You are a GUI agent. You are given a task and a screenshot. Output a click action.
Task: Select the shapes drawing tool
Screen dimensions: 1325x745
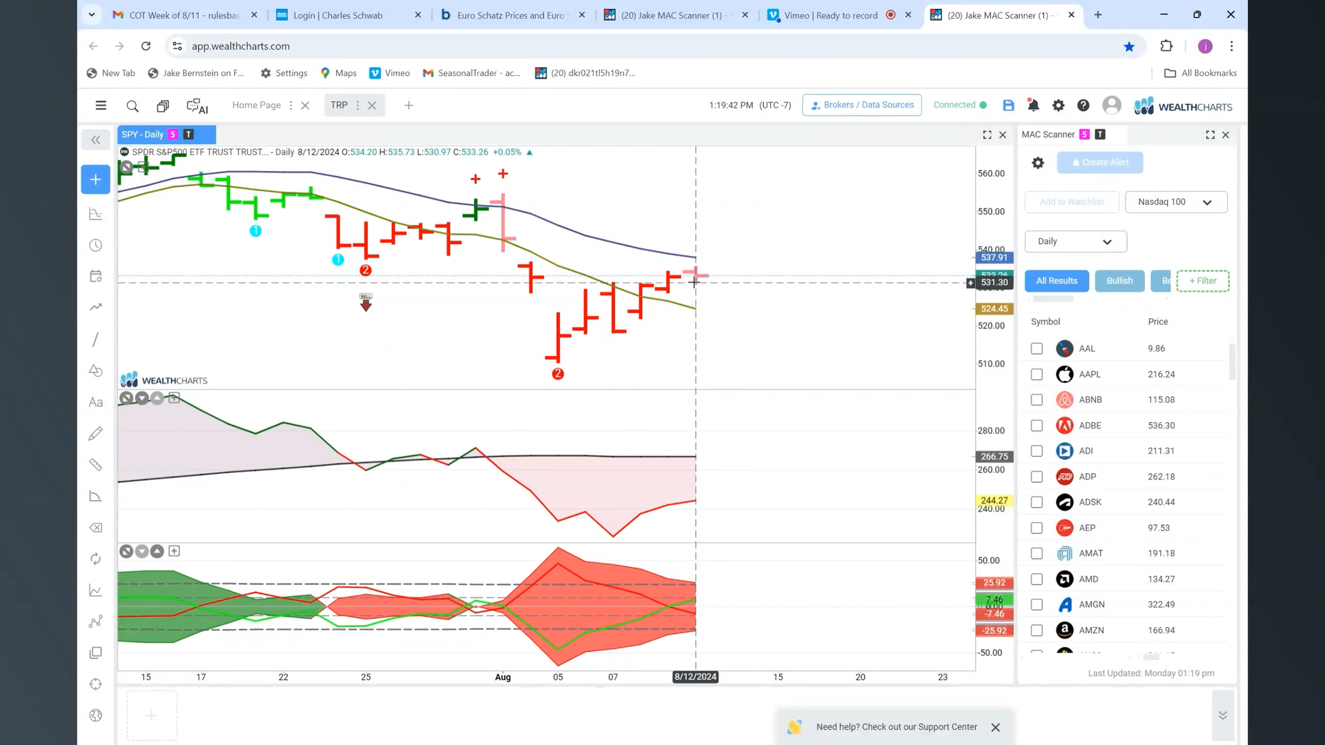coord(96,370)
